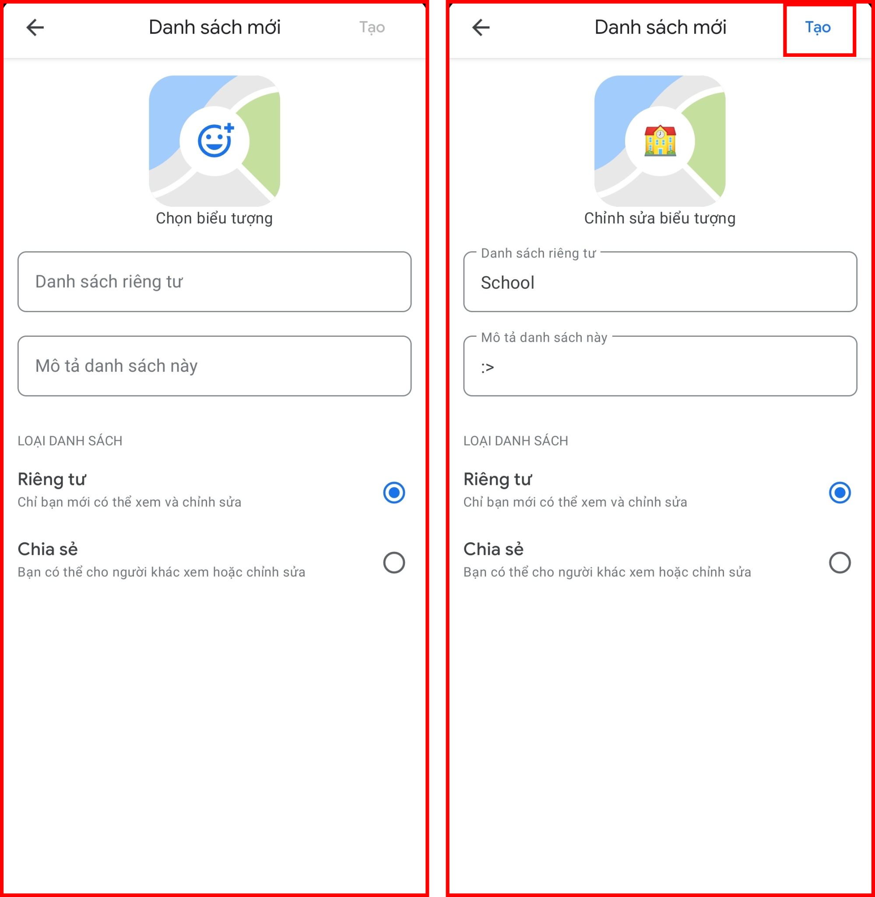Select Riêng tư radio in left panel
The height and width of the screenshot is (897, 875).
(x=394, y=492)
